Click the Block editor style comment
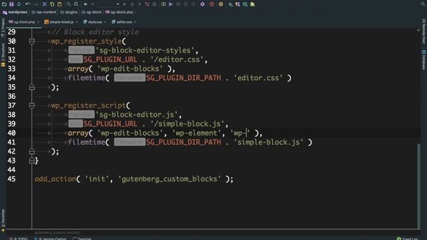The height and width of the screenshot is (240, 427). click(95, 32)
